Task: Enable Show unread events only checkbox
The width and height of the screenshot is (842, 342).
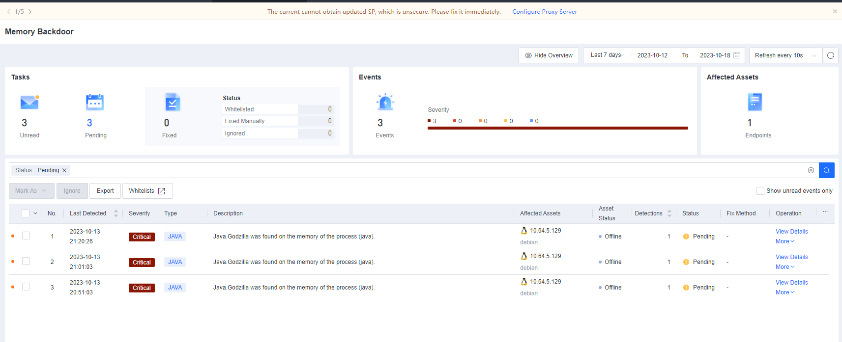Action: (760, 191)
